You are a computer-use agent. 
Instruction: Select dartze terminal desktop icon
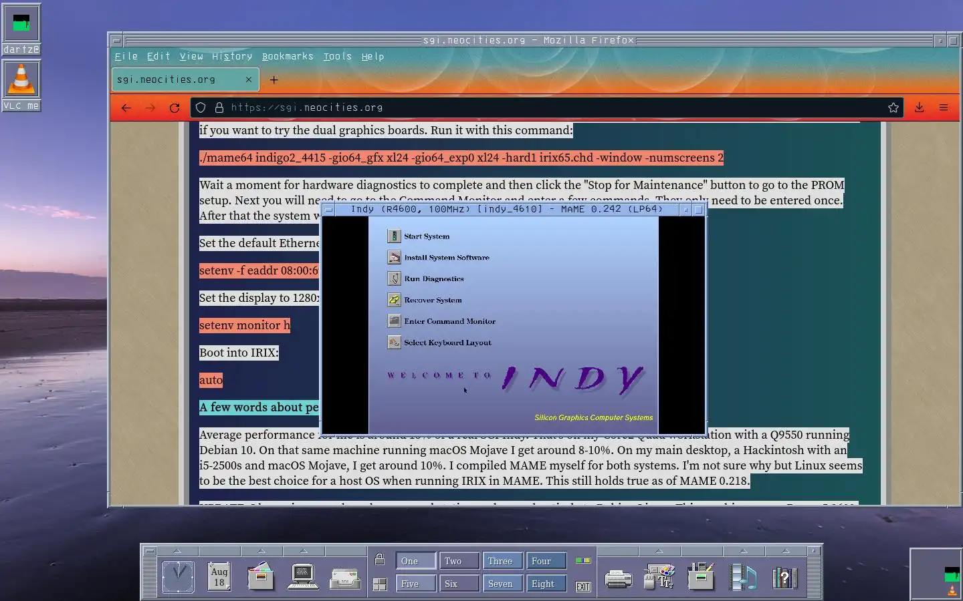click(x=21, y=29)
